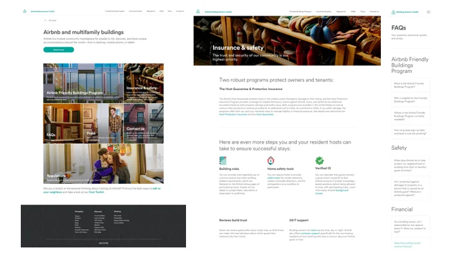
Task: Click the 'Reviews build trust' heading
Action: coord(233,220)
